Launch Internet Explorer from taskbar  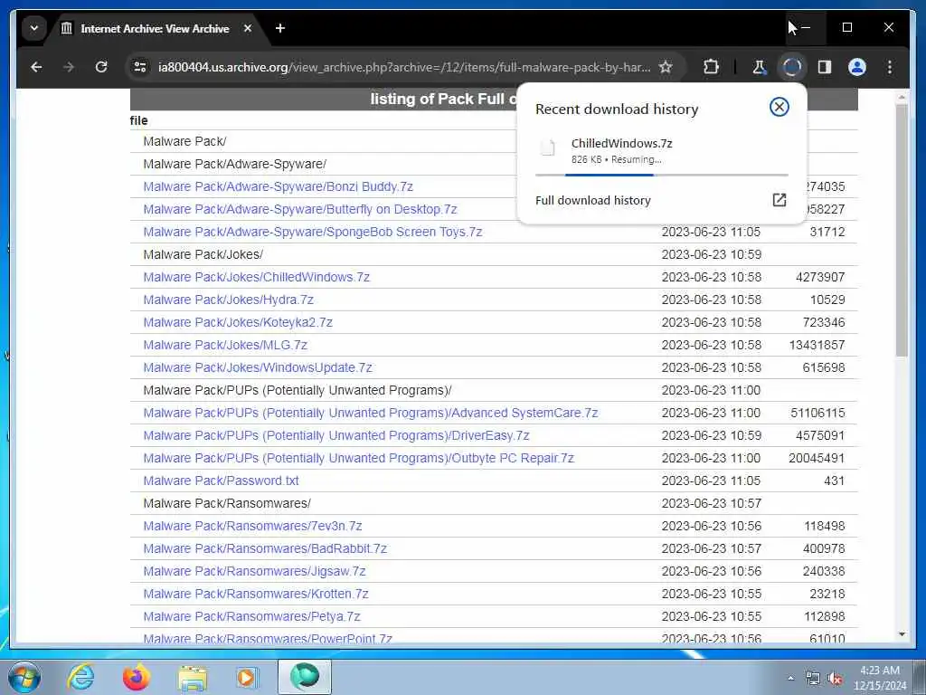tap(80, 677)
